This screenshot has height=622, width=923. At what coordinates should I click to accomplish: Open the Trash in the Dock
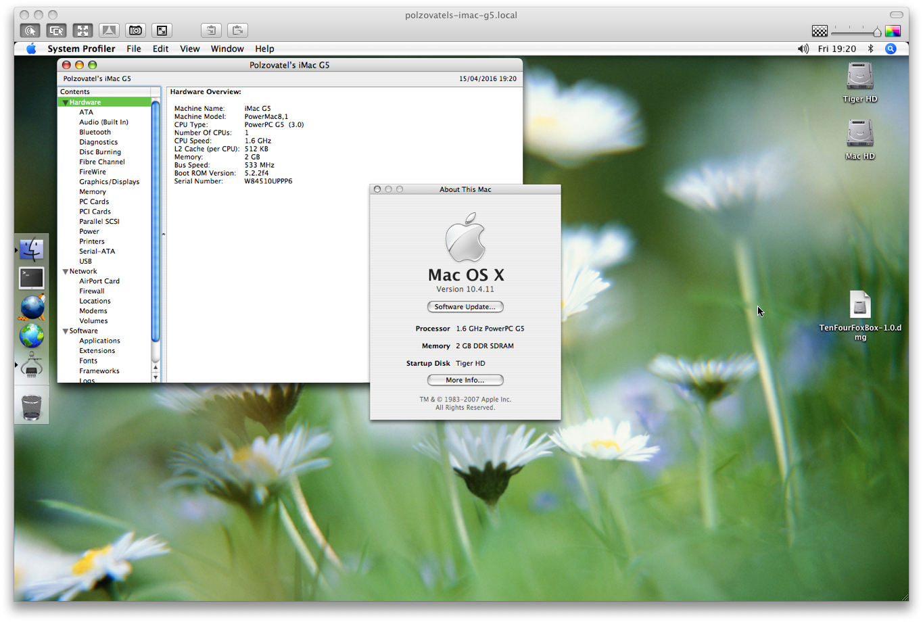coord(31,408)
